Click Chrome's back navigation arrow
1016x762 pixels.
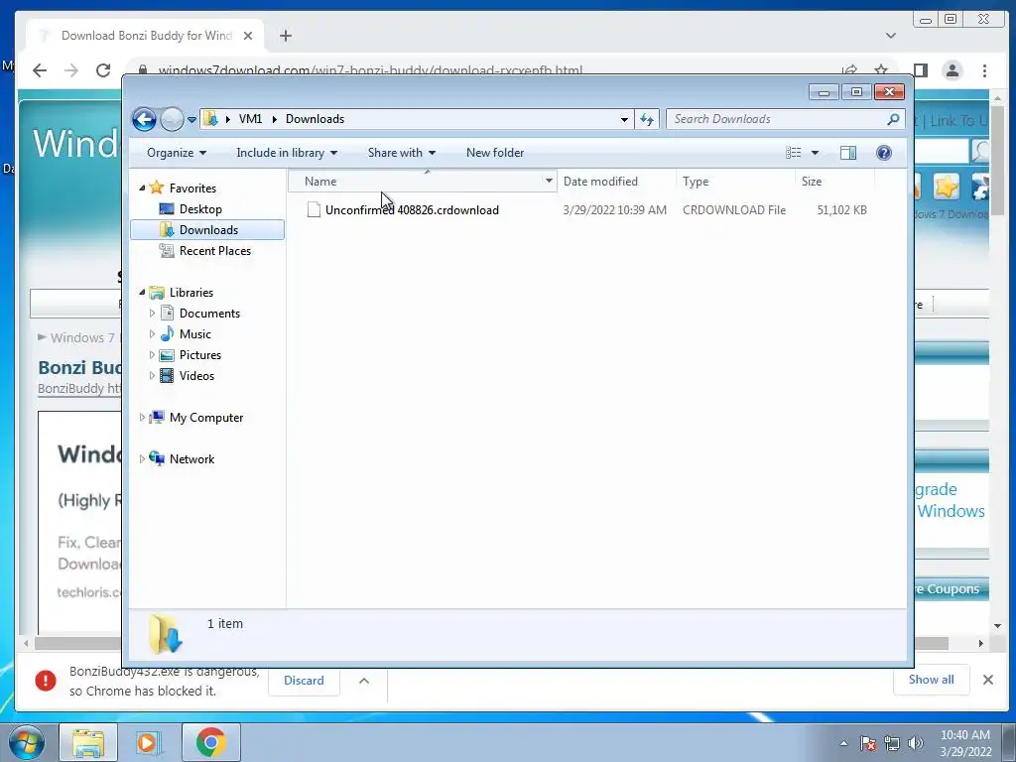pyautogui.click(x=40, y=70)
